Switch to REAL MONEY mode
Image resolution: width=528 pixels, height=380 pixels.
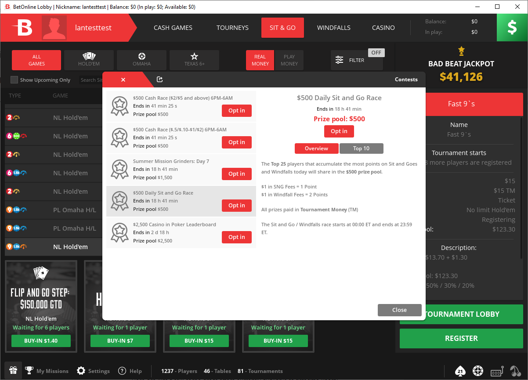pos(260,60)
